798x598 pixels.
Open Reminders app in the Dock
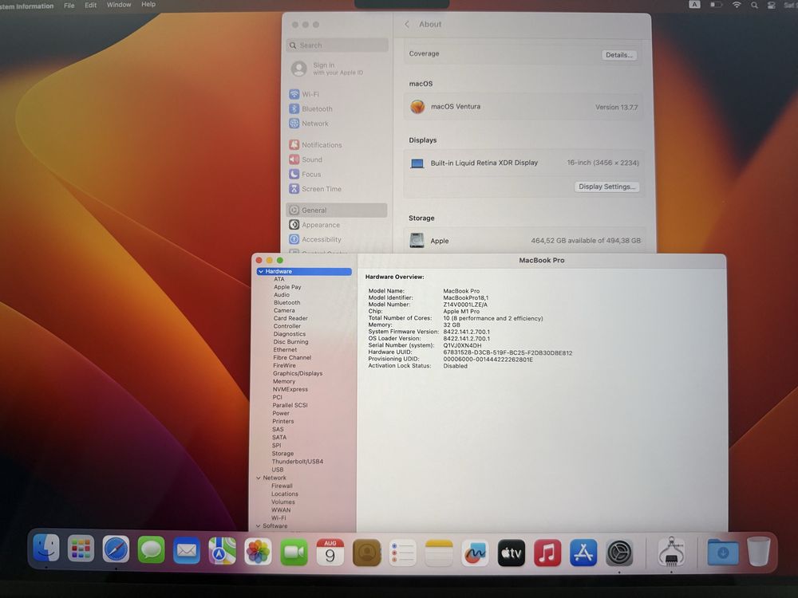point(402,553)
